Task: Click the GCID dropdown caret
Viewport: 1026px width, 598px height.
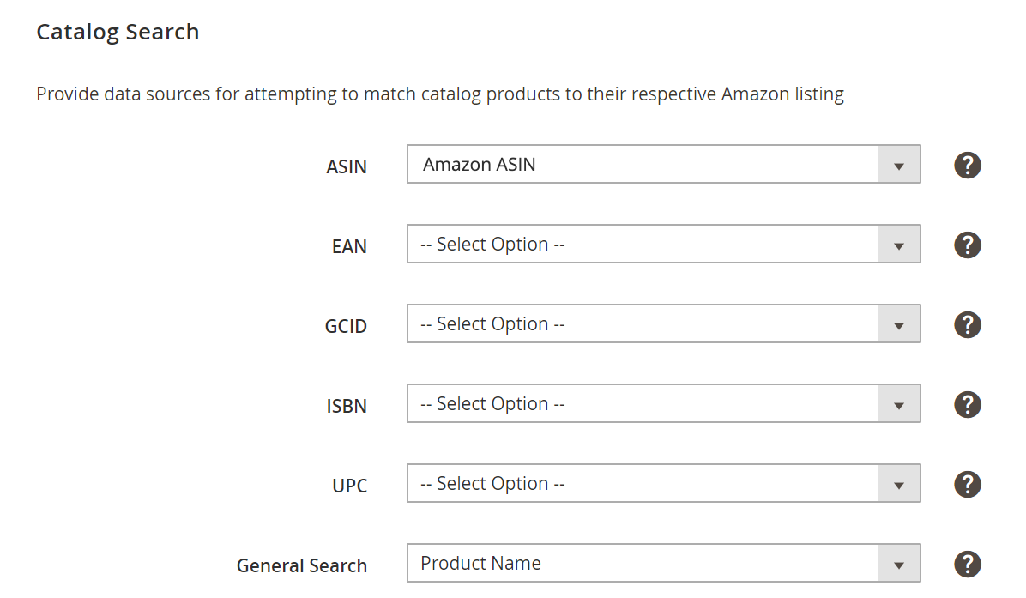Action: point(899,323)
